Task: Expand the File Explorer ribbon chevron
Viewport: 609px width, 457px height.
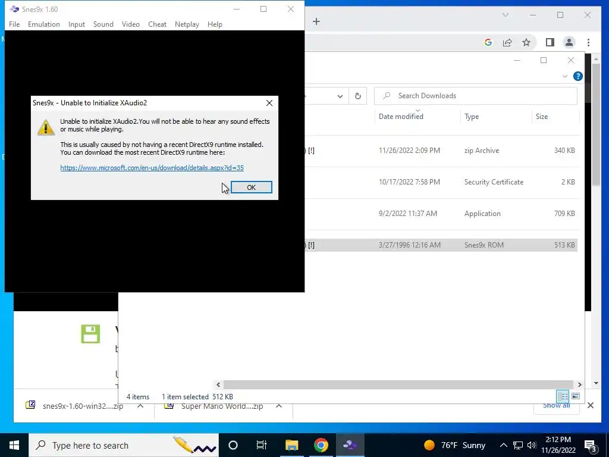Action: [565, 76]
